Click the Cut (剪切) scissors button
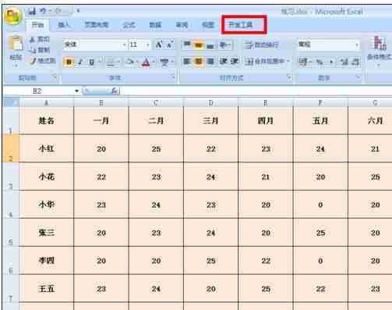This screenshot has width=392, height=310. click(40, 39)
